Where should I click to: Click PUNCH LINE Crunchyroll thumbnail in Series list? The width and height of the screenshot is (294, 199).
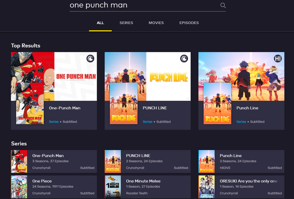113,161
